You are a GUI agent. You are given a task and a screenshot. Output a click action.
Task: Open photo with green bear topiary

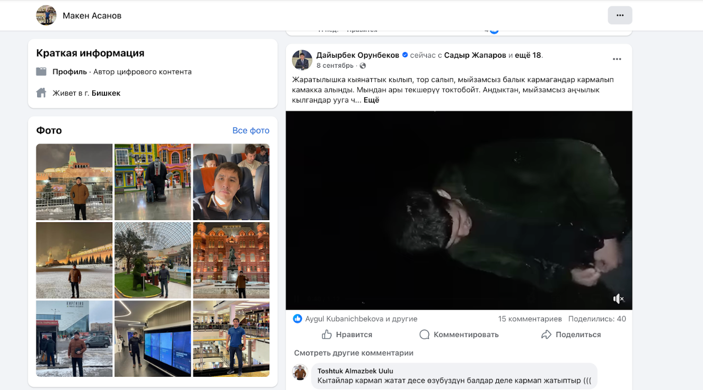(153, 260)
